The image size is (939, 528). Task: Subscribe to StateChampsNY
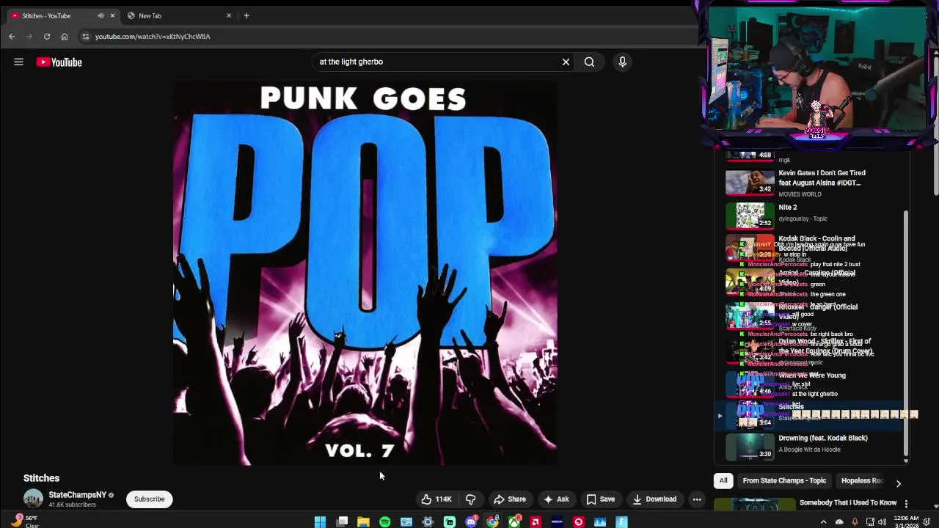coord(149,499)
